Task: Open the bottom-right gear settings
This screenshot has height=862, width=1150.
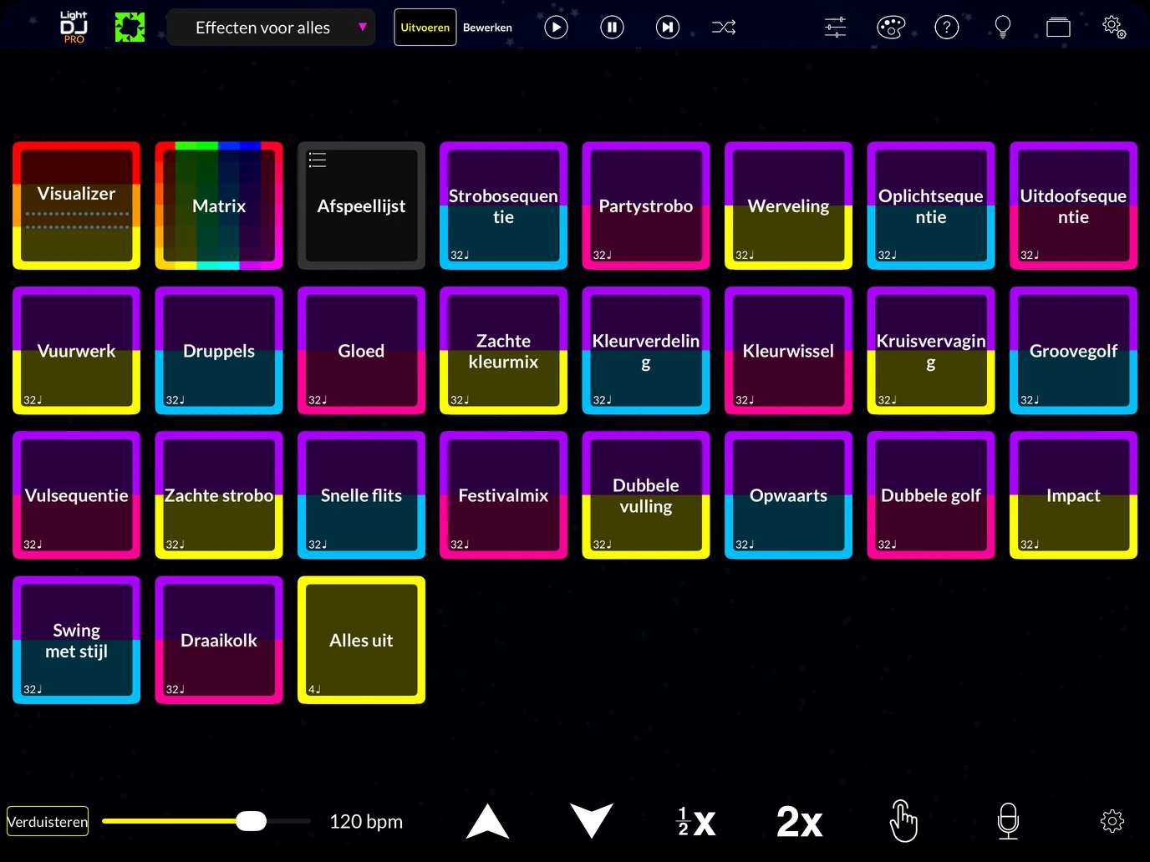Action: 1112,821
